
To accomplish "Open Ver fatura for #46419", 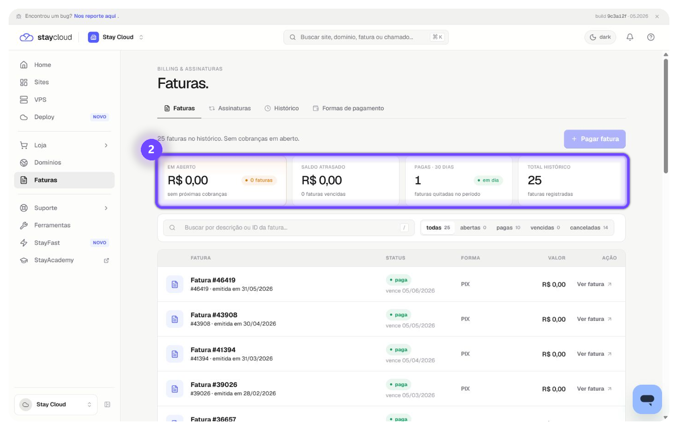I will (594, 284).
